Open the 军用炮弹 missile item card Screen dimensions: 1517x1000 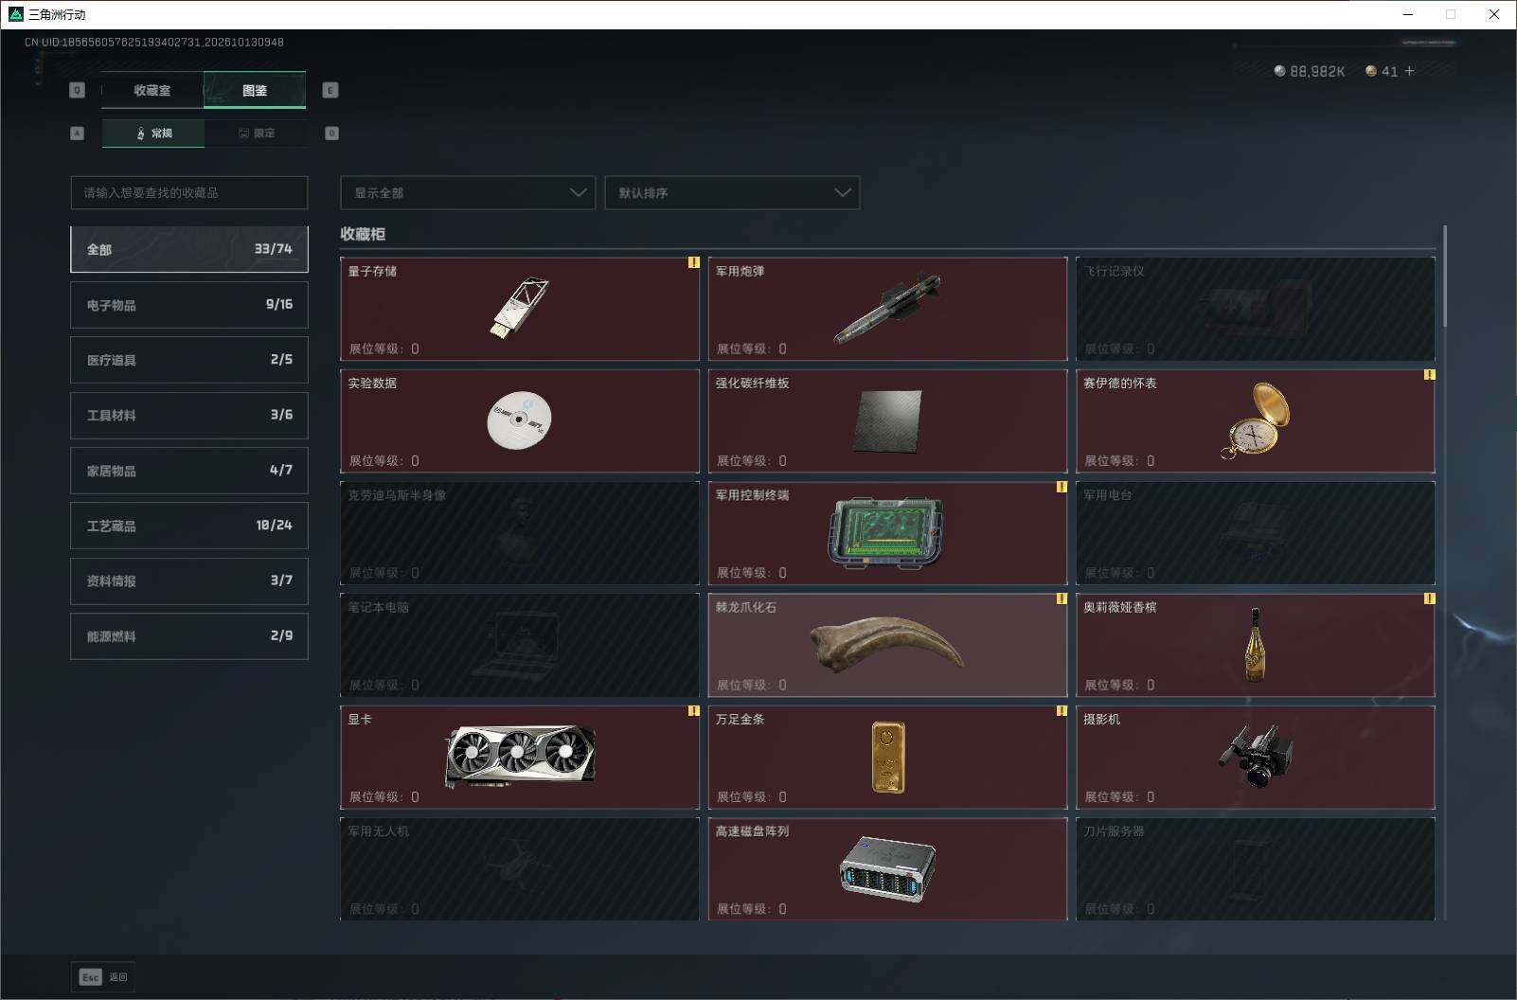click(887, 309)
